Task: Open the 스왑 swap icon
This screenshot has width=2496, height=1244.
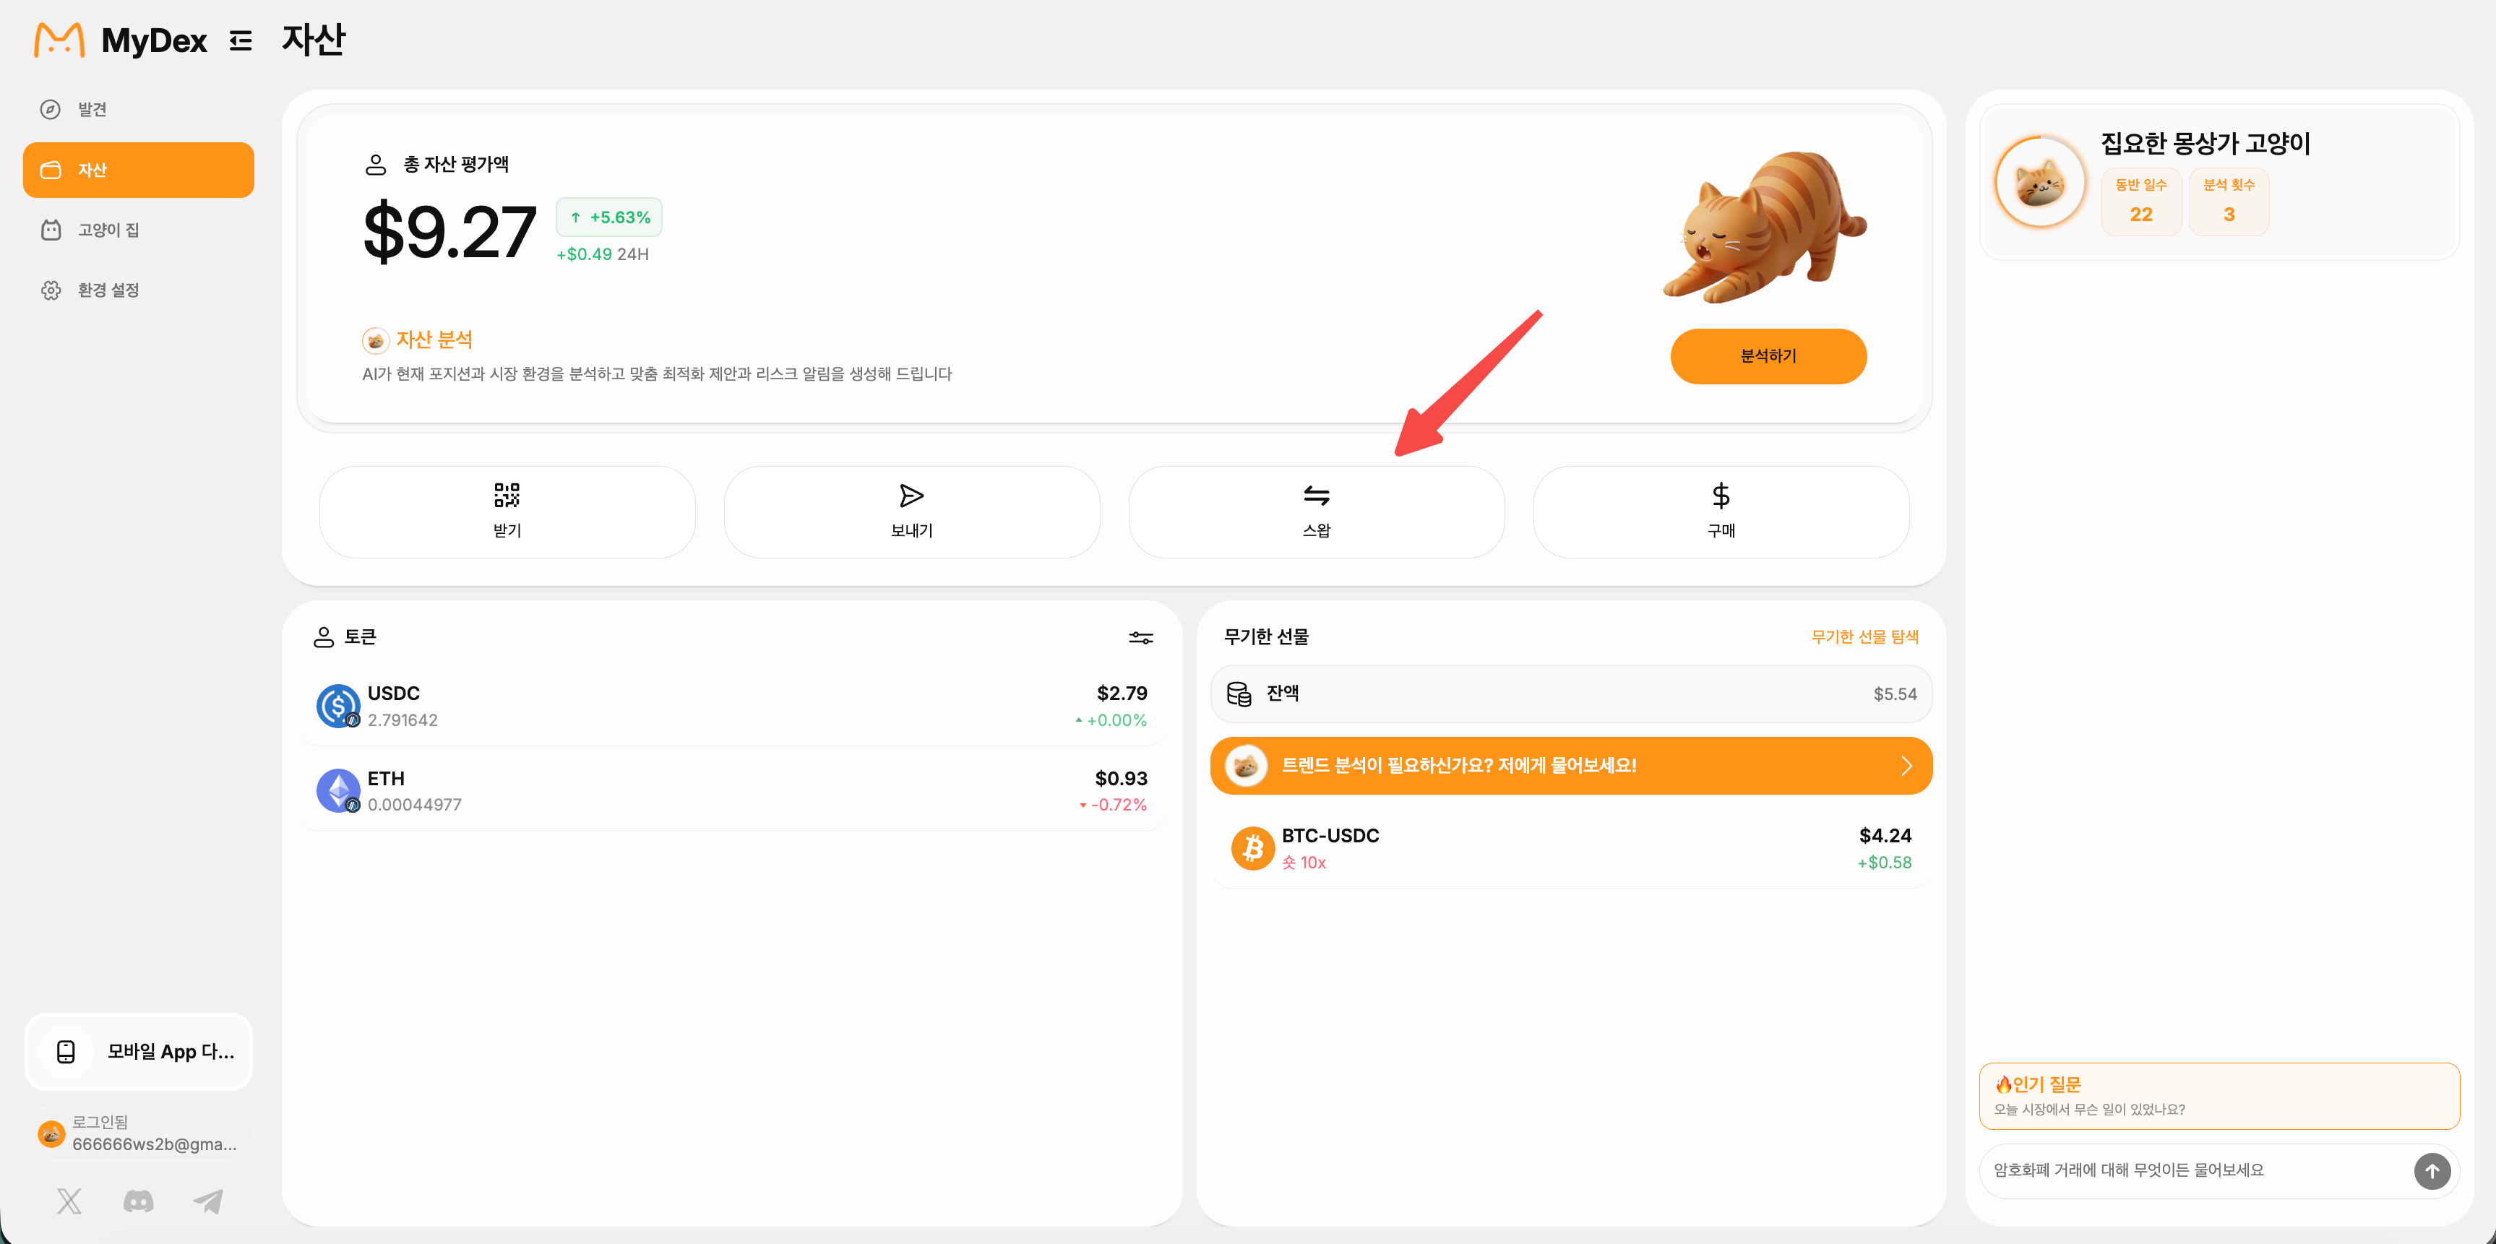Action: 1316,495
